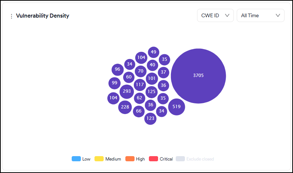The width and height of the screenshot is (293, 173).
Task: Toggle the Medium severity legend filter
Action: [108, 159]
